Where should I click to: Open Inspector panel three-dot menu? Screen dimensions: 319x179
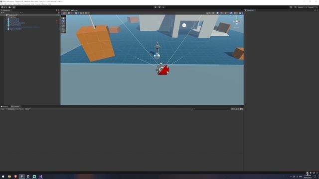tap(317, 10)
